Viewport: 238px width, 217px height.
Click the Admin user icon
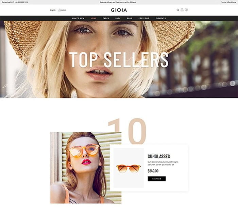coord(60,10)
